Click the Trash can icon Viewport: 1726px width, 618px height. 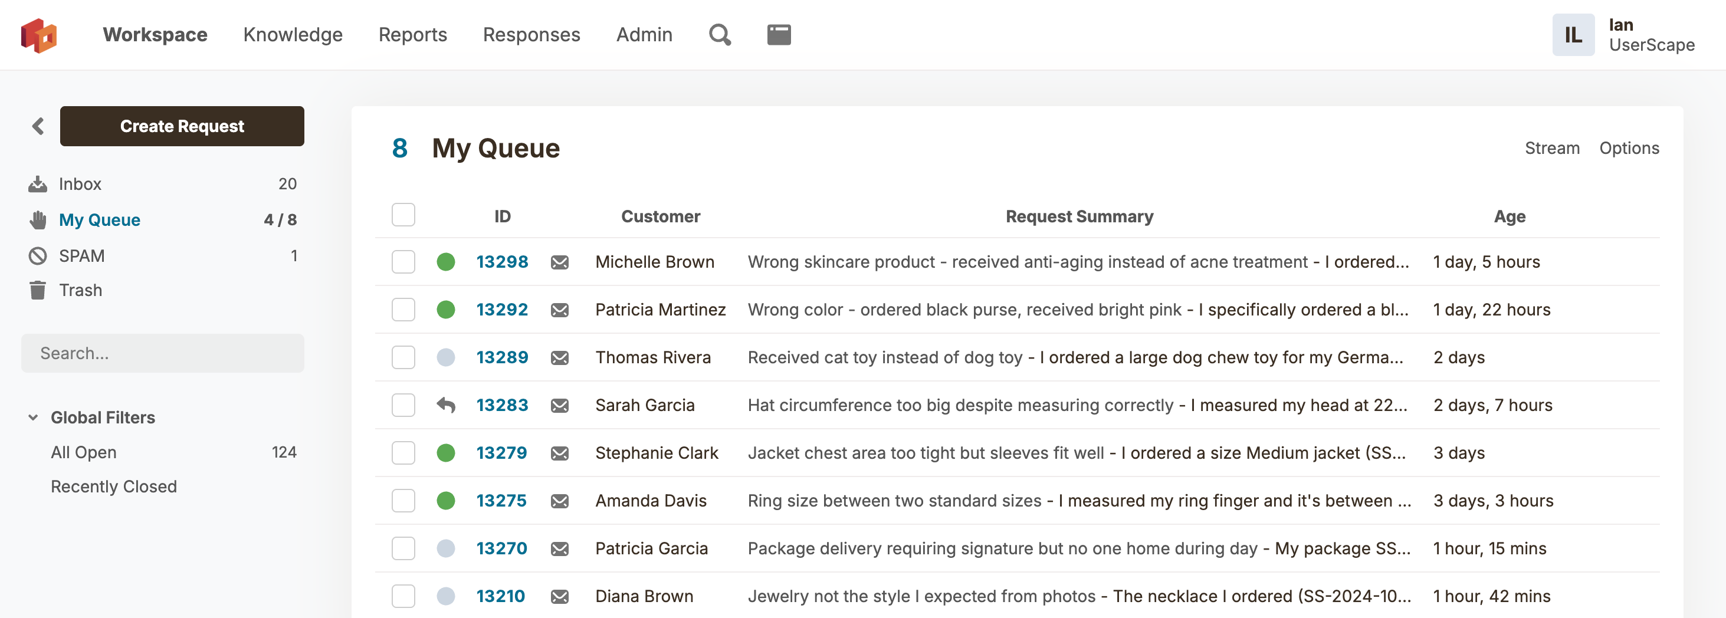tap(38, 291)
